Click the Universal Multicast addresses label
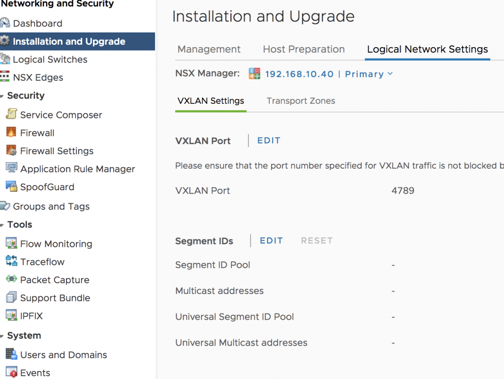Image resolution: width=504 pixels, height=379 pixels. pos(241,343)
